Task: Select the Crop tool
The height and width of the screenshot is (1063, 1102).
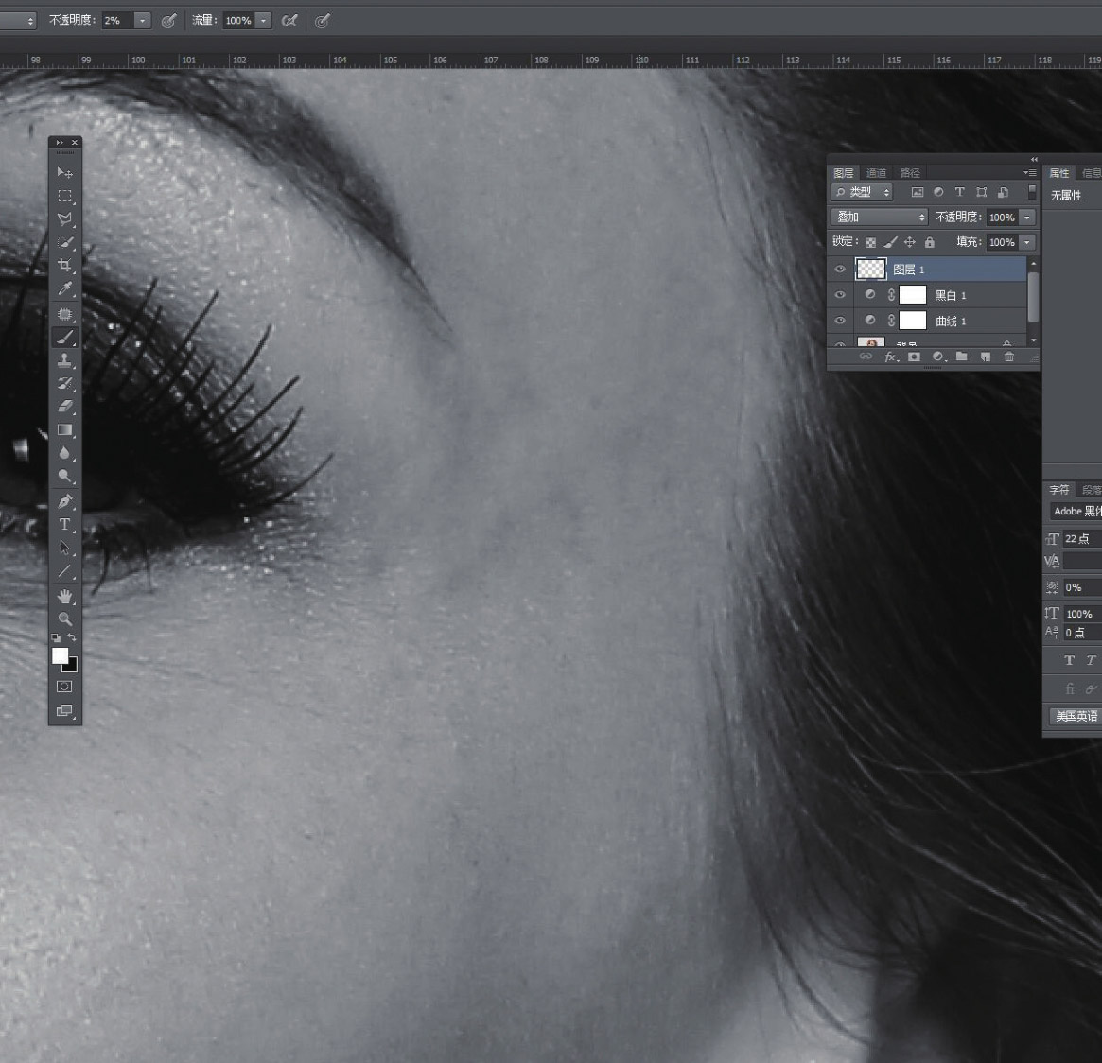Action: point(64,266)
